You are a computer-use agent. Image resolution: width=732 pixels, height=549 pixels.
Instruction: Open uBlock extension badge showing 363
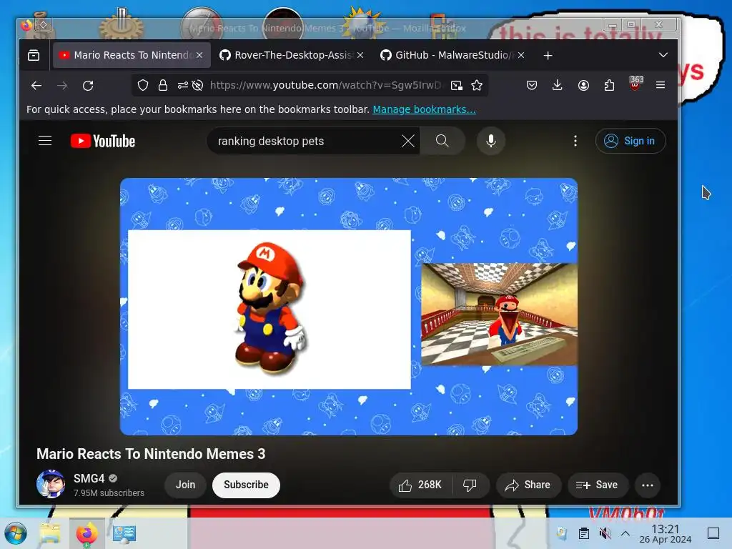(635, 84)
